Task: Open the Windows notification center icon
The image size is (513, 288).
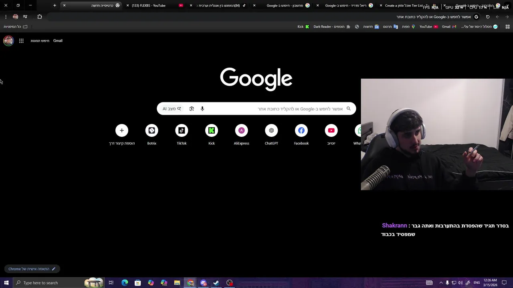Action: click(x=504, y=283)
